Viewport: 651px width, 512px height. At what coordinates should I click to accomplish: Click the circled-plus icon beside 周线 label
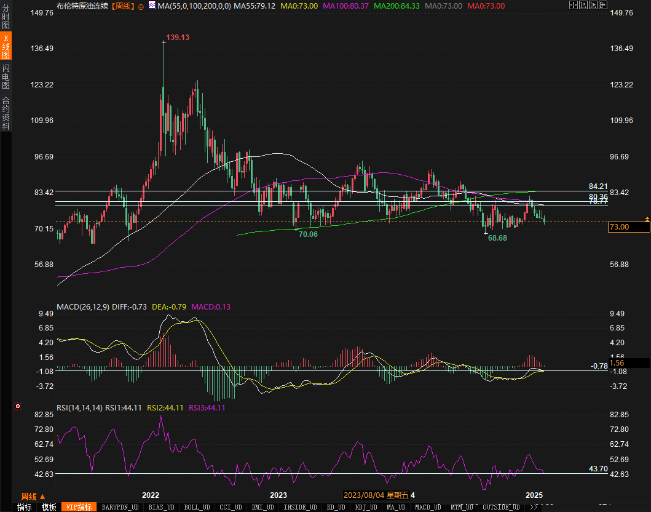pos(141,6)
